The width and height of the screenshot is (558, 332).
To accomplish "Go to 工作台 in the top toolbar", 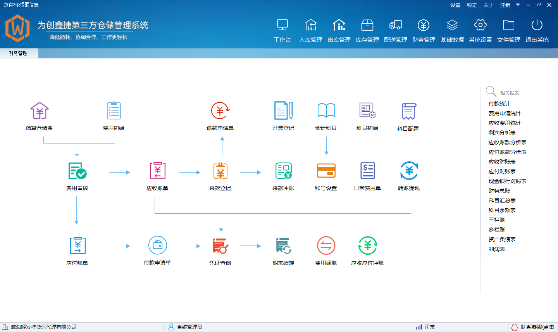I will pos(282,31).
